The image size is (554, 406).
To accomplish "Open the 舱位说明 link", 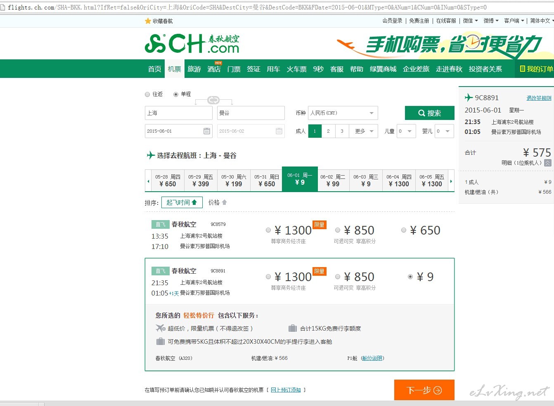I will [372, 358].
